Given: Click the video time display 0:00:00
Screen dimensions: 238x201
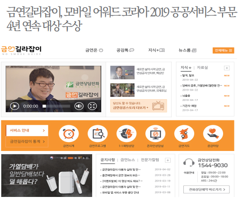Looking at the screenshot, I should (31, 106).
